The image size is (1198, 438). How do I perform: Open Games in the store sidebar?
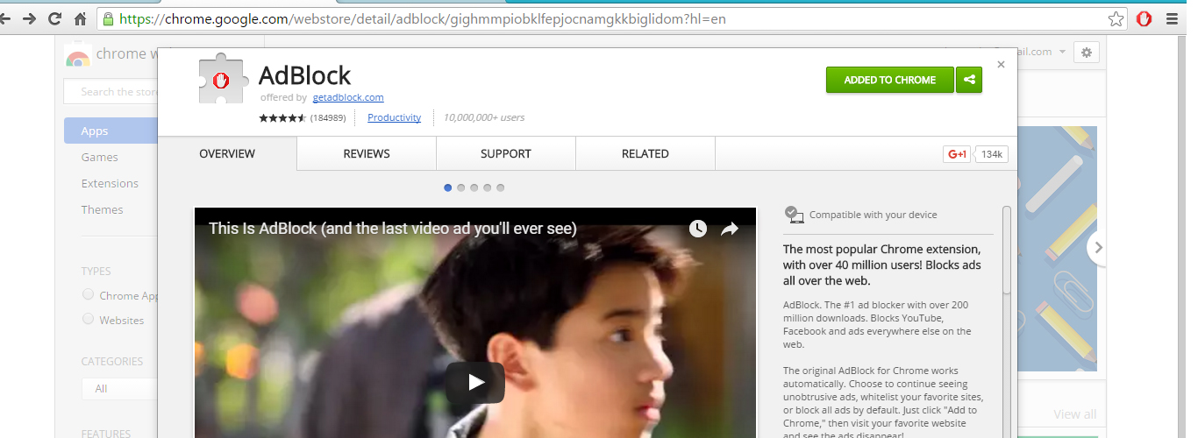(x=99, y=157)
